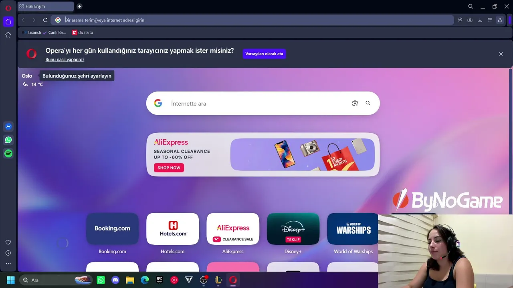
Task: Click the magnifier in the Google search box
Action: pyautogui.click(x=368, y=103)
